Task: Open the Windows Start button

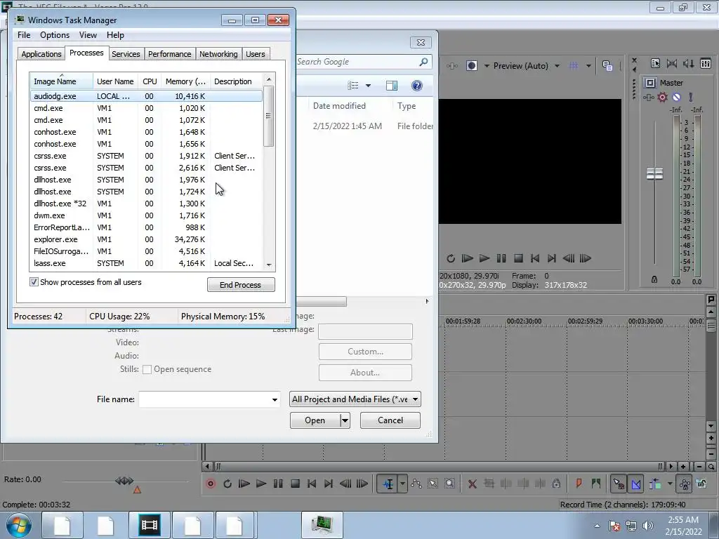Action: click(19, 525)
